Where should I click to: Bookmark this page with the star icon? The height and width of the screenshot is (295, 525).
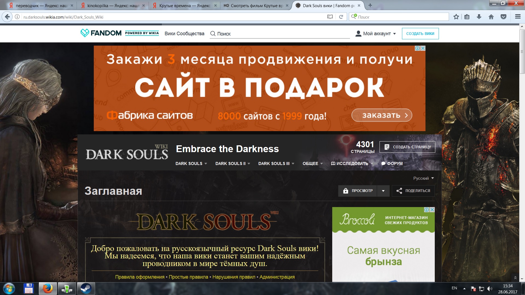tap(456, 17)
